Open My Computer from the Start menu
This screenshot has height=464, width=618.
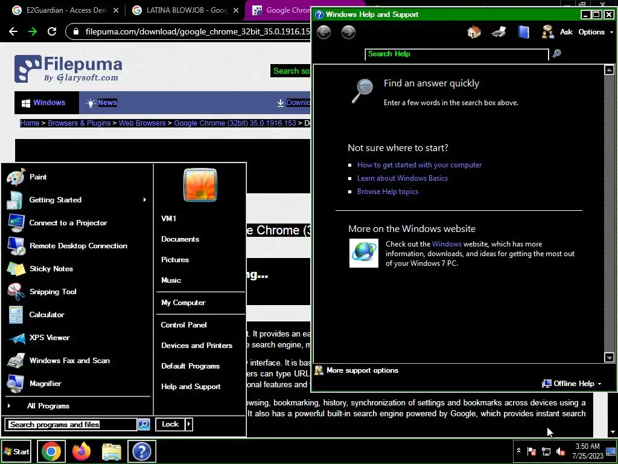click(183, 303)
